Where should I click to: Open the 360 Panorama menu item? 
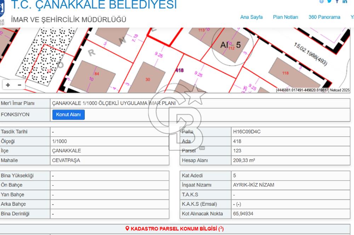[324, 17]
